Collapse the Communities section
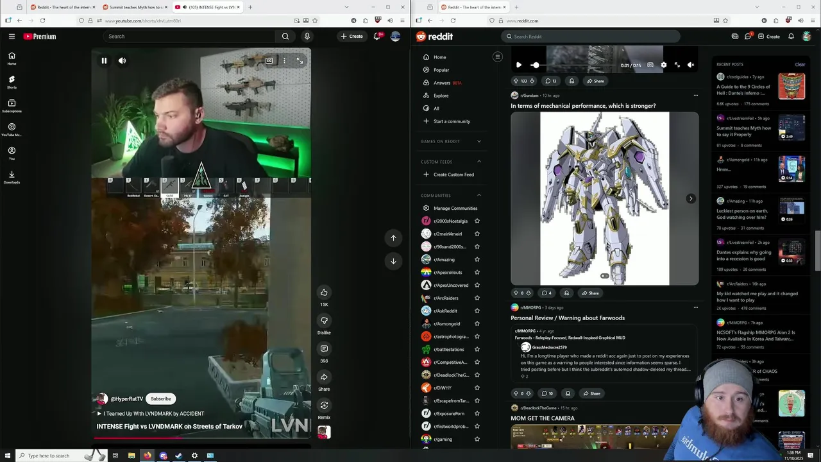This screenshot has height=462, width=821. click(x=478, y=195)
